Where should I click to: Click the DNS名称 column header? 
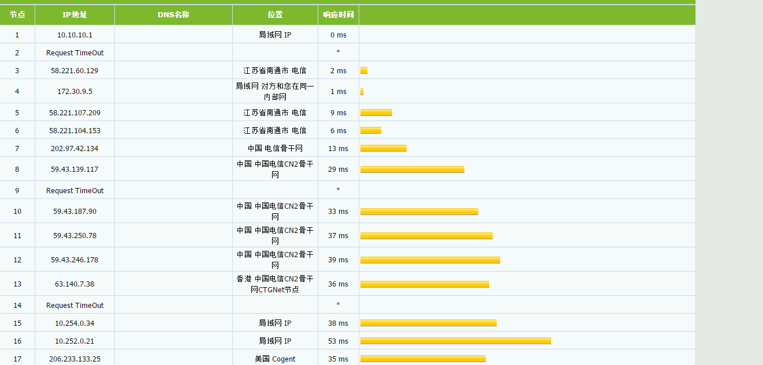click(173, 15)
